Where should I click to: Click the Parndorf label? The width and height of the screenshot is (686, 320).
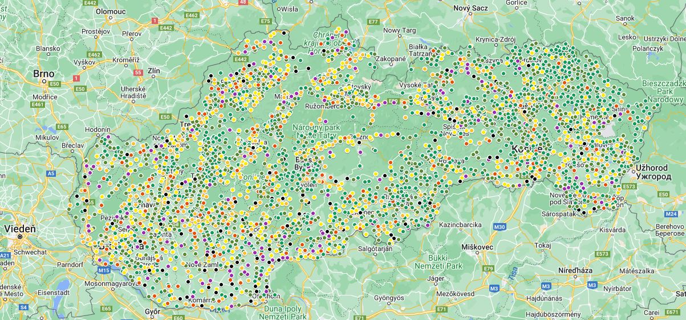70,265
